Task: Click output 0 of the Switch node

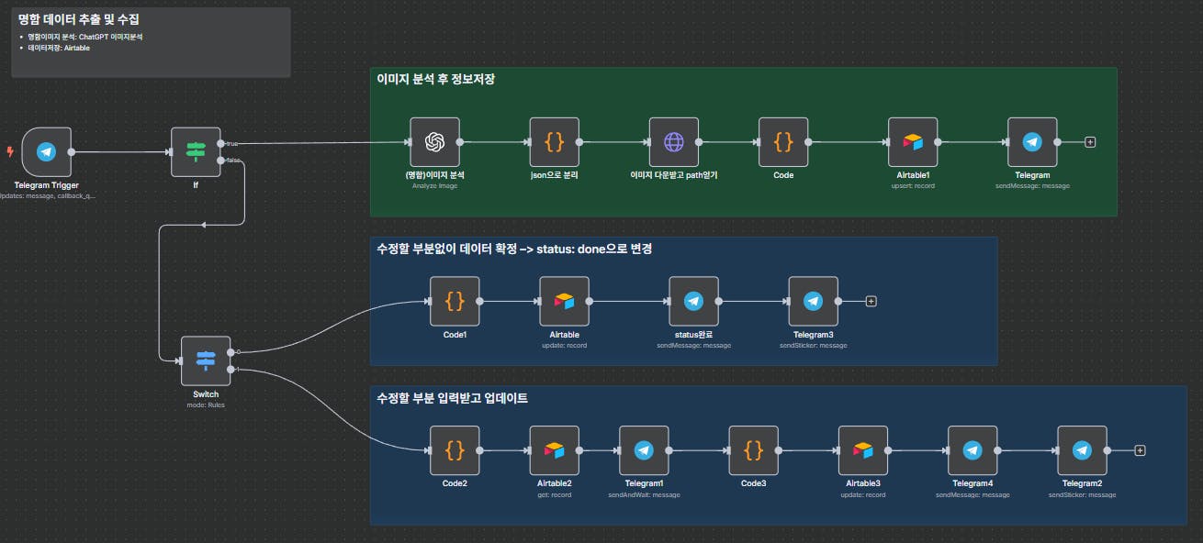Action: point(230,351)
